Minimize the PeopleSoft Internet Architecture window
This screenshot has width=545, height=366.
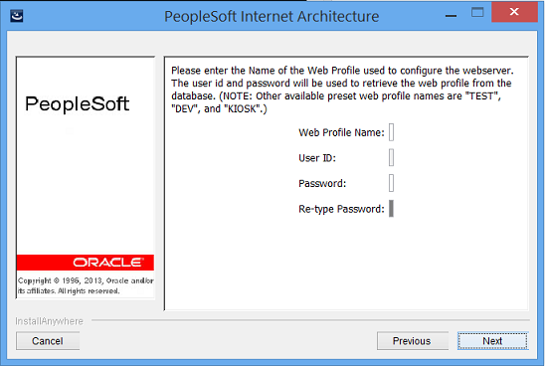451,16
